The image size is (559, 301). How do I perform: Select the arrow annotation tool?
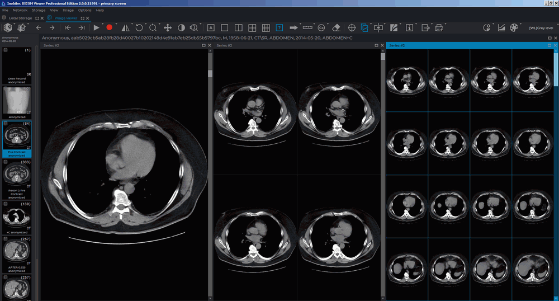click(x=293, y=27)
